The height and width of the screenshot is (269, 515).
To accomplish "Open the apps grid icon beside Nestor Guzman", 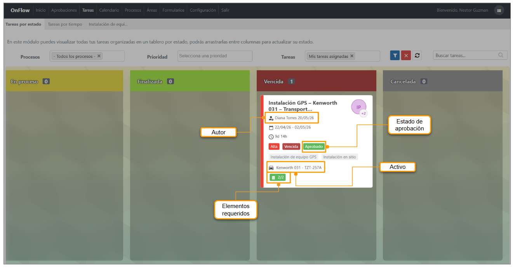I will coord(499,10).
